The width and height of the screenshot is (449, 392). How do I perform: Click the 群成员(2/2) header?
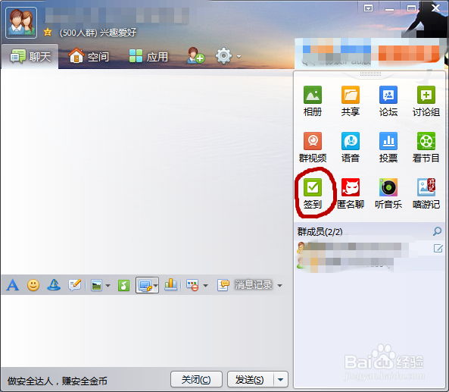320,232
